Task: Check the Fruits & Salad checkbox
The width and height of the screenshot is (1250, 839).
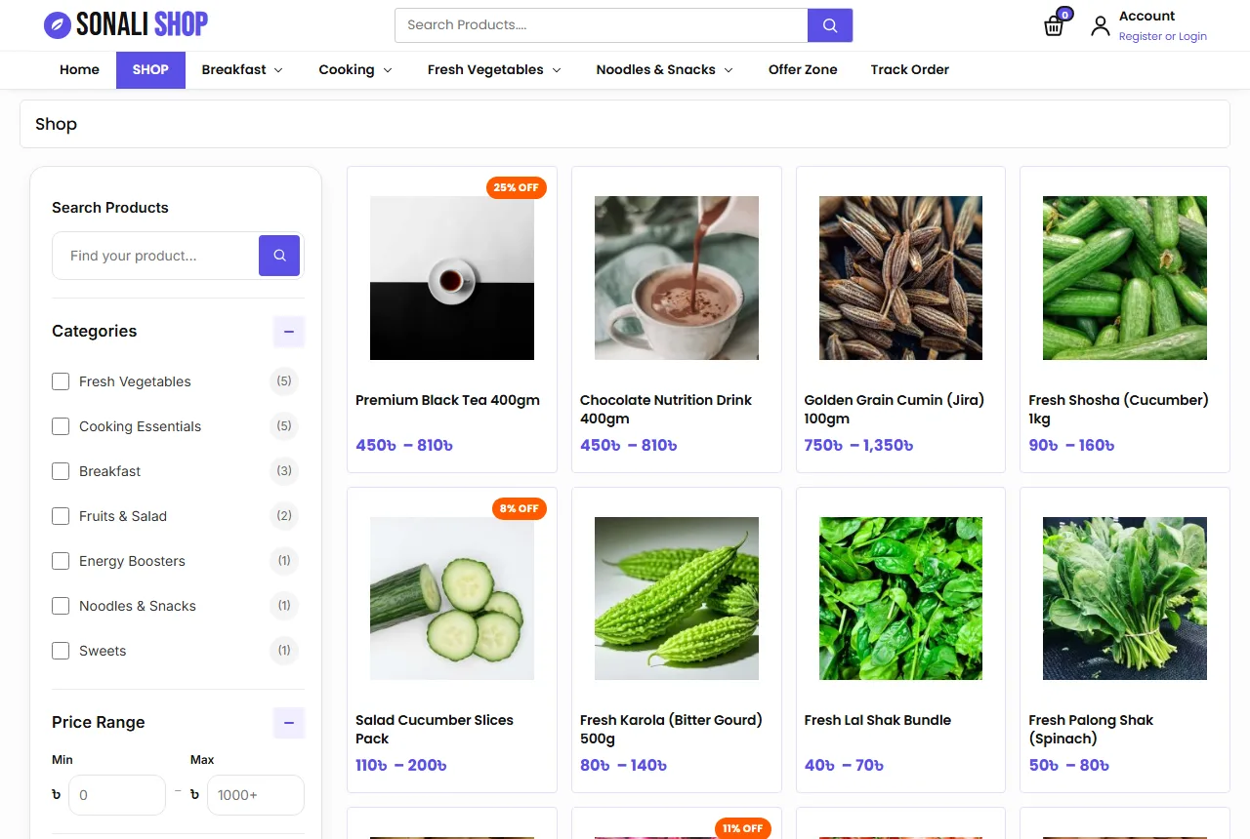Action: coord(61,516)
